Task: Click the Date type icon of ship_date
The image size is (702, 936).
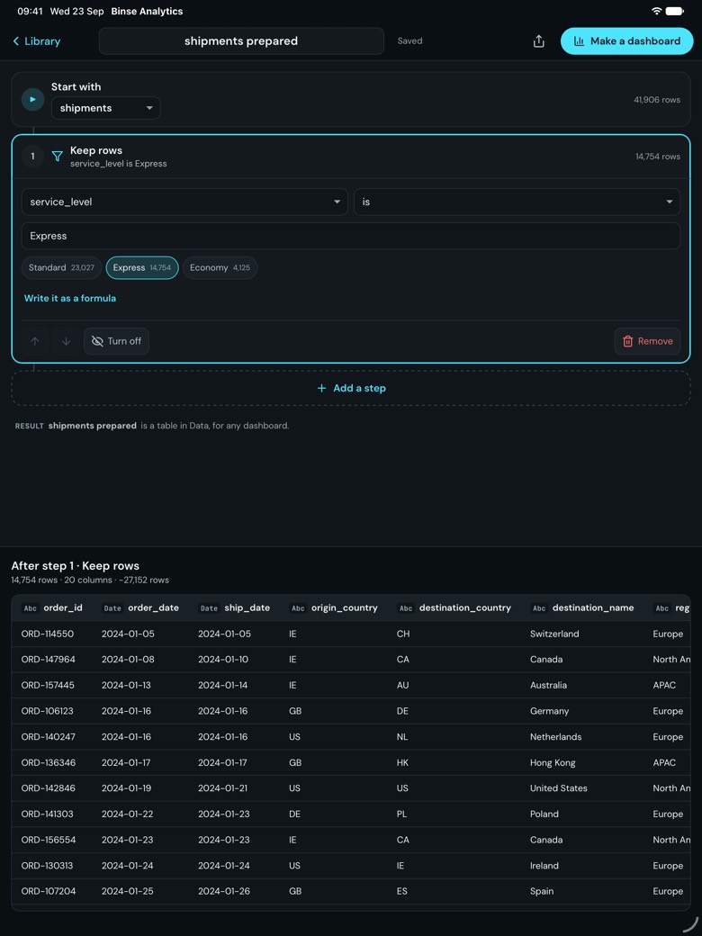Action: click(210, 608)
